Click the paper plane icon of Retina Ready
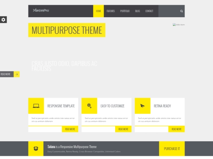The width and height of the screenshot is (213, 159). 142,106
